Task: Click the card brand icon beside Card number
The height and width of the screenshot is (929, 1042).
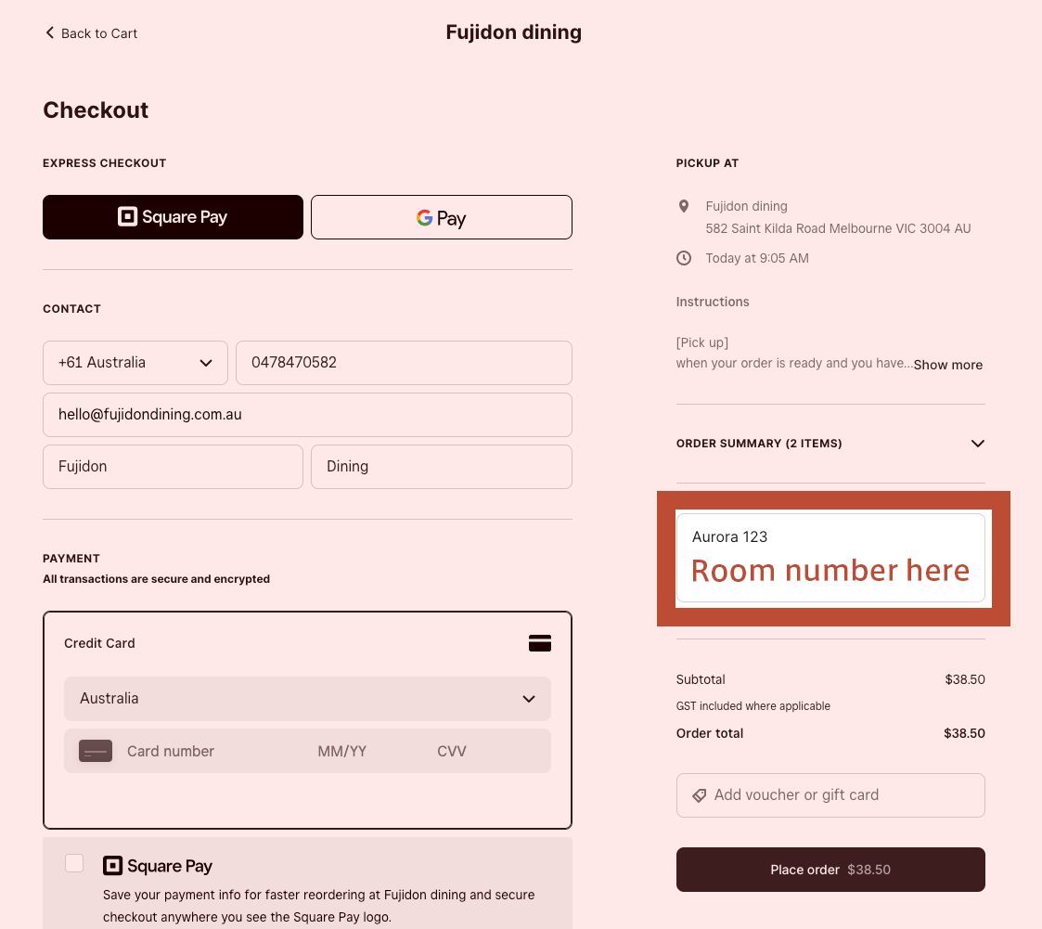Action: coord(96,751)
